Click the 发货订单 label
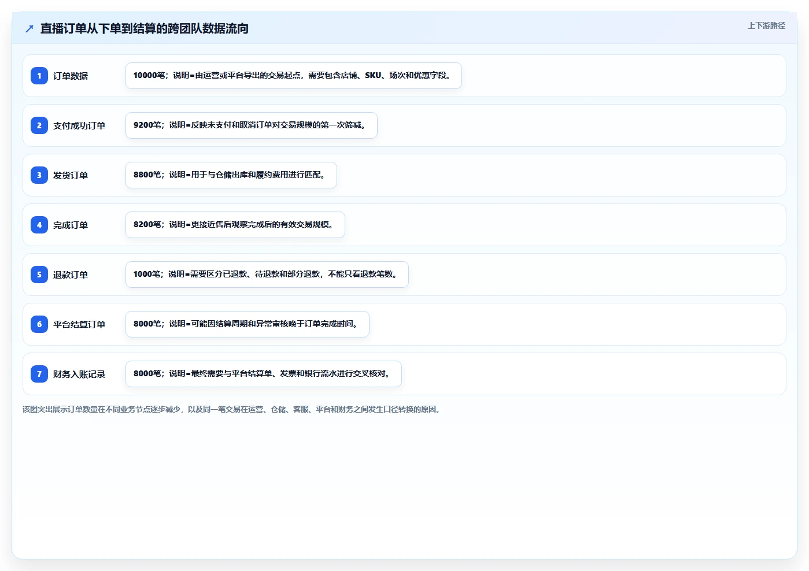The image size is (809, 571). [71, 175]
